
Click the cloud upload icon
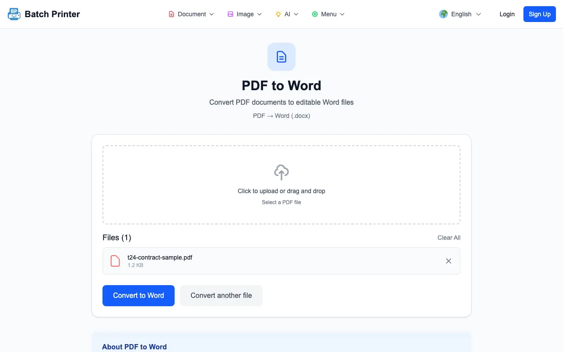tap(281, 172)
